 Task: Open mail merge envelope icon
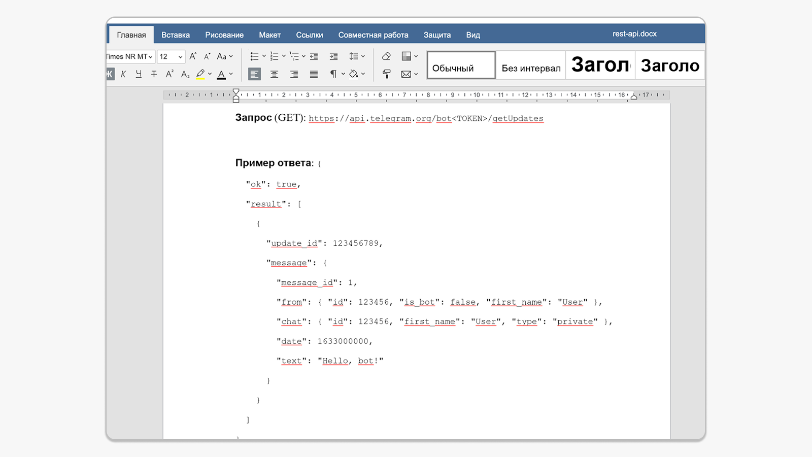406,74
